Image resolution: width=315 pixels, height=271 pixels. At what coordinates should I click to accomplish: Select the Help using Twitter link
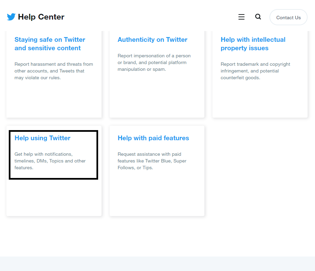(42, 138)
